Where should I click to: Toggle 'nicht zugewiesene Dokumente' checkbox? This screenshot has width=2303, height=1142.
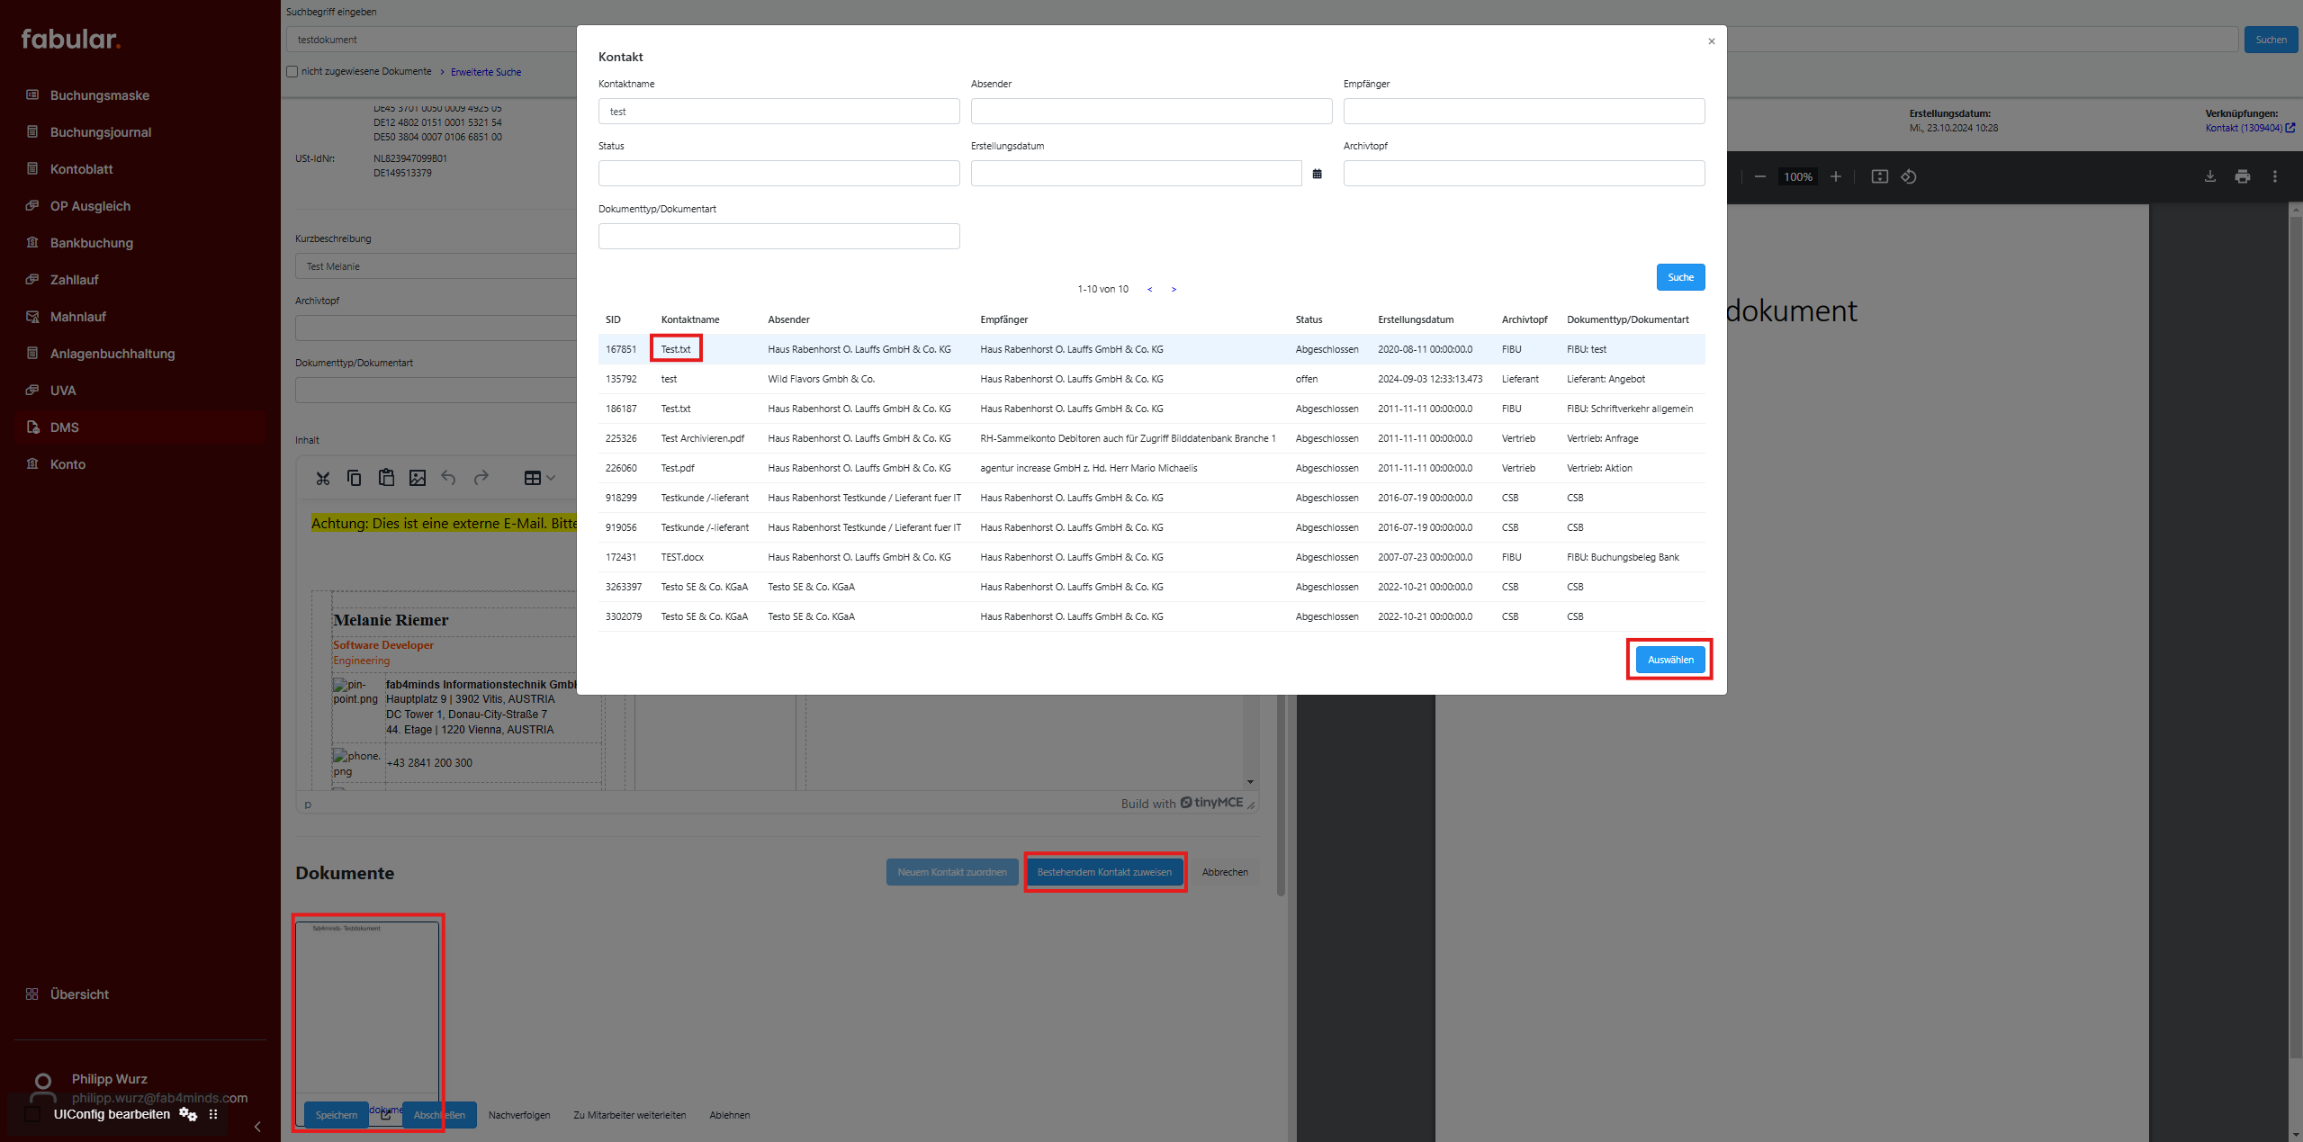point(292,72)
